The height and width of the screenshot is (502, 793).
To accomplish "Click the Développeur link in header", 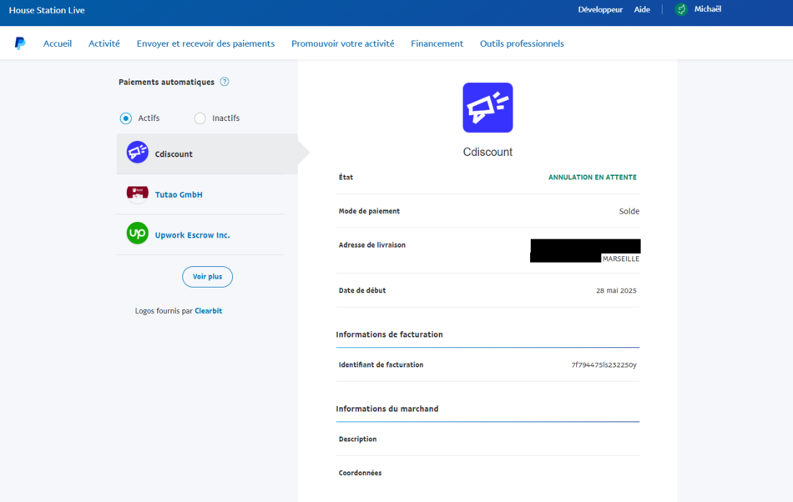I will click(x=600, y=10).
